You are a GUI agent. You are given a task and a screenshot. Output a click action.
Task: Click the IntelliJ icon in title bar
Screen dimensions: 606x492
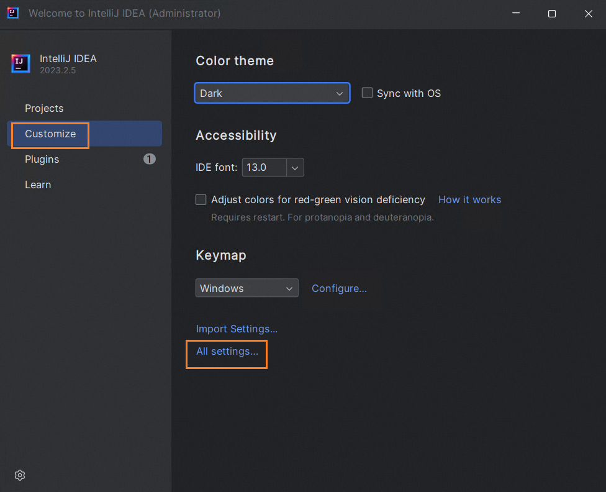[x=13, y=13]
